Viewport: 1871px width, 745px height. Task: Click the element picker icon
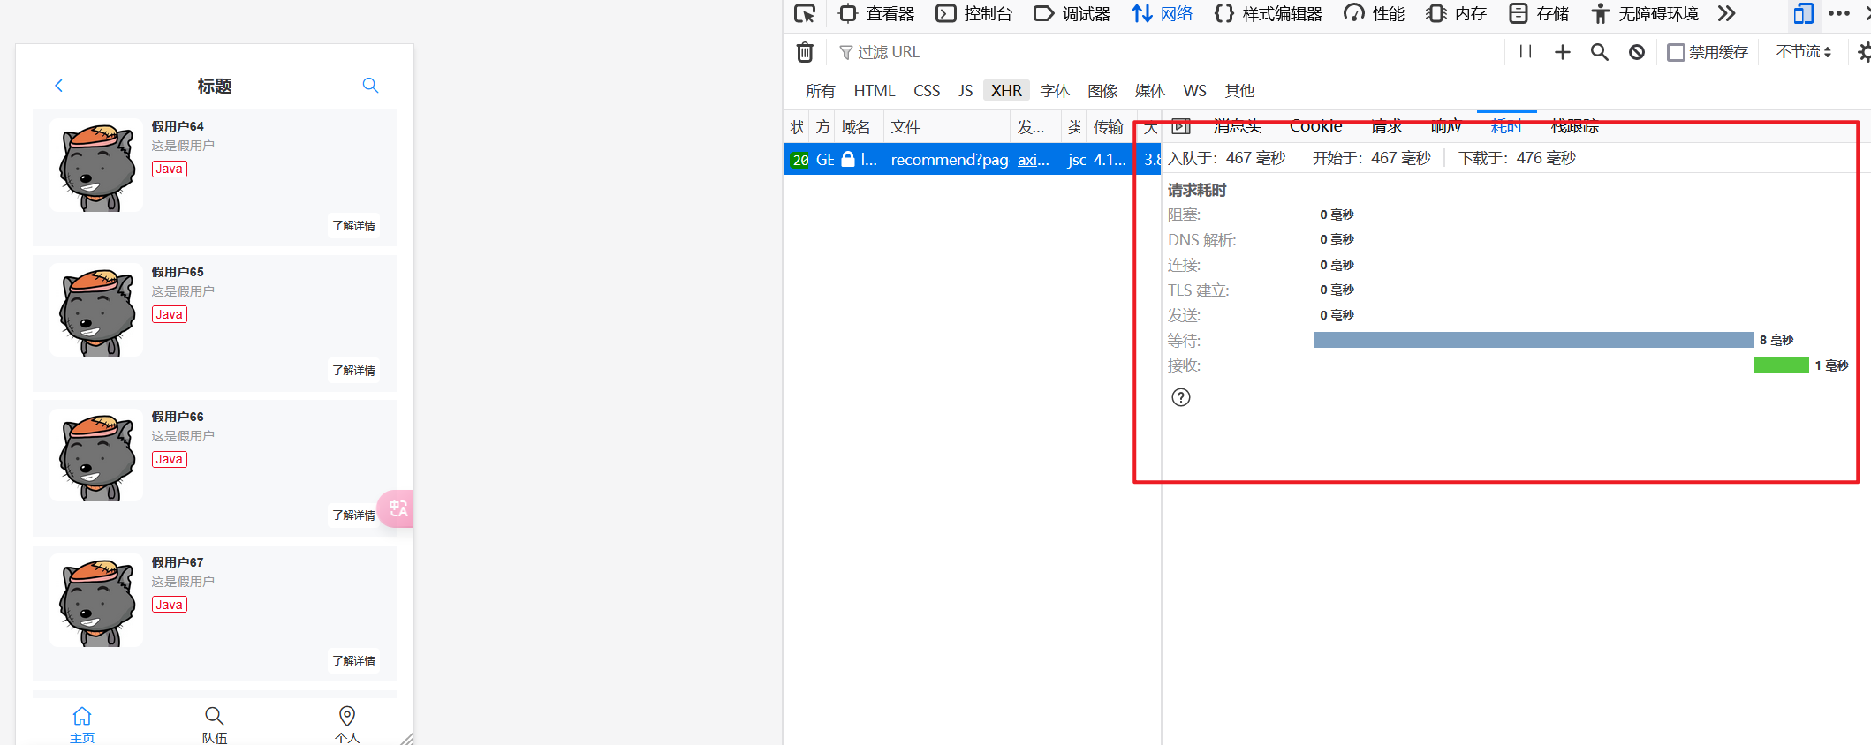[804, 13]
